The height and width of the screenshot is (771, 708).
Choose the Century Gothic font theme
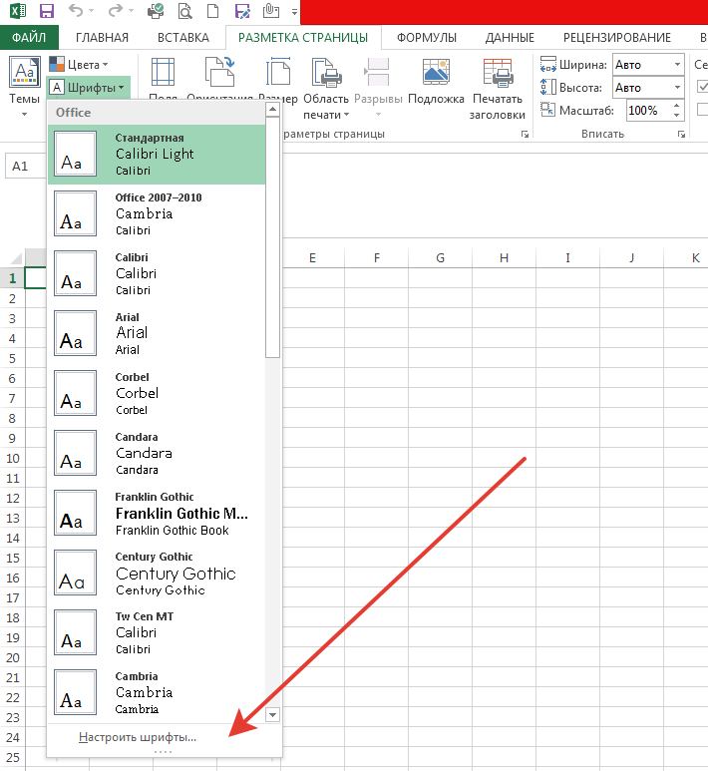click(157, 573)
